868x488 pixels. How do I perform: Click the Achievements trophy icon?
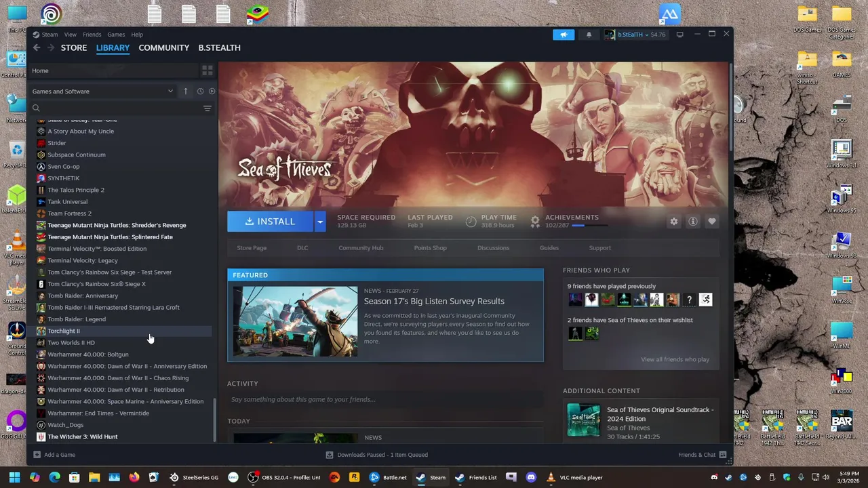coord(535,222)
